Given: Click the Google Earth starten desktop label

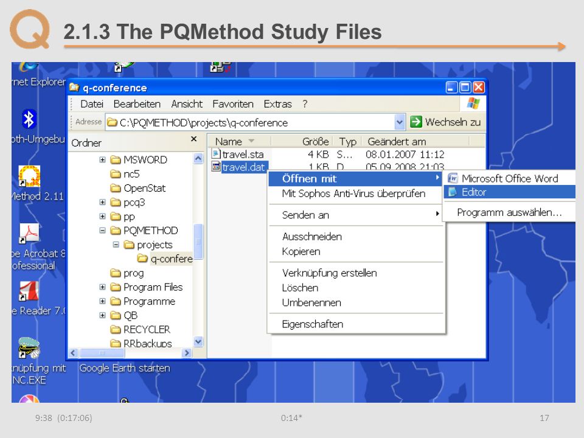Looking at the screenshot, I should [x=125, y=368].
